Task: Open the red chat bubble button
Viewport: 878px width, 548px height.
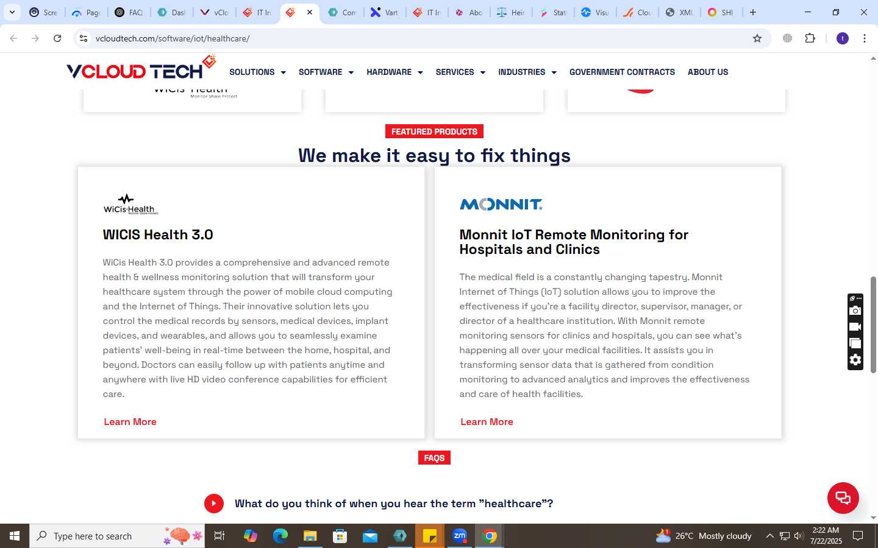Action: pos(843,497)
